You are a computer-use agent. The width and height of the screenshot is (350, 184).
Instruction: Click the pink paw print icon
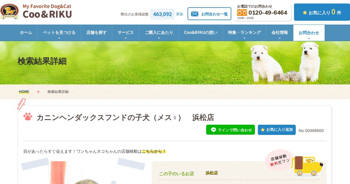pyautogui.click(x=28, y=117)
